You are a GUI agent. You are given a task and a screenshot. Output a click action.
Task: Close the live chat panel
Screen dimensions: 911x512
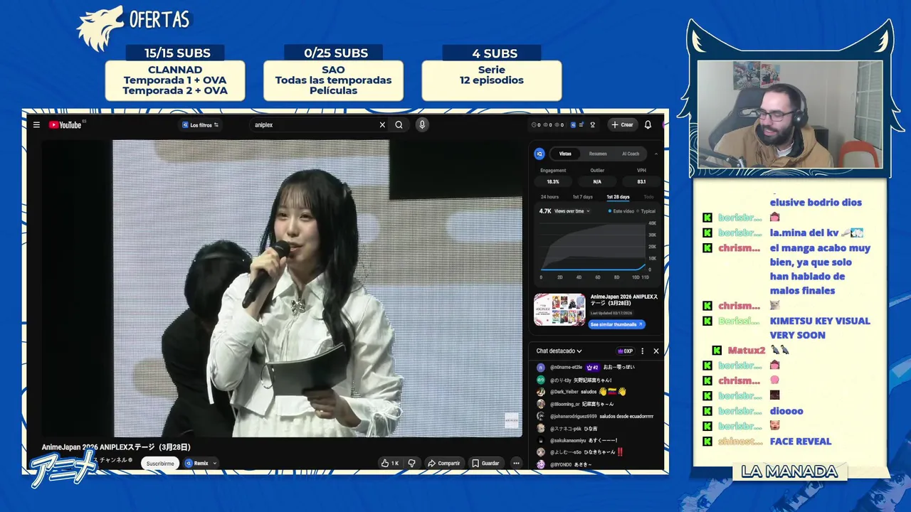tap(656, 351)
